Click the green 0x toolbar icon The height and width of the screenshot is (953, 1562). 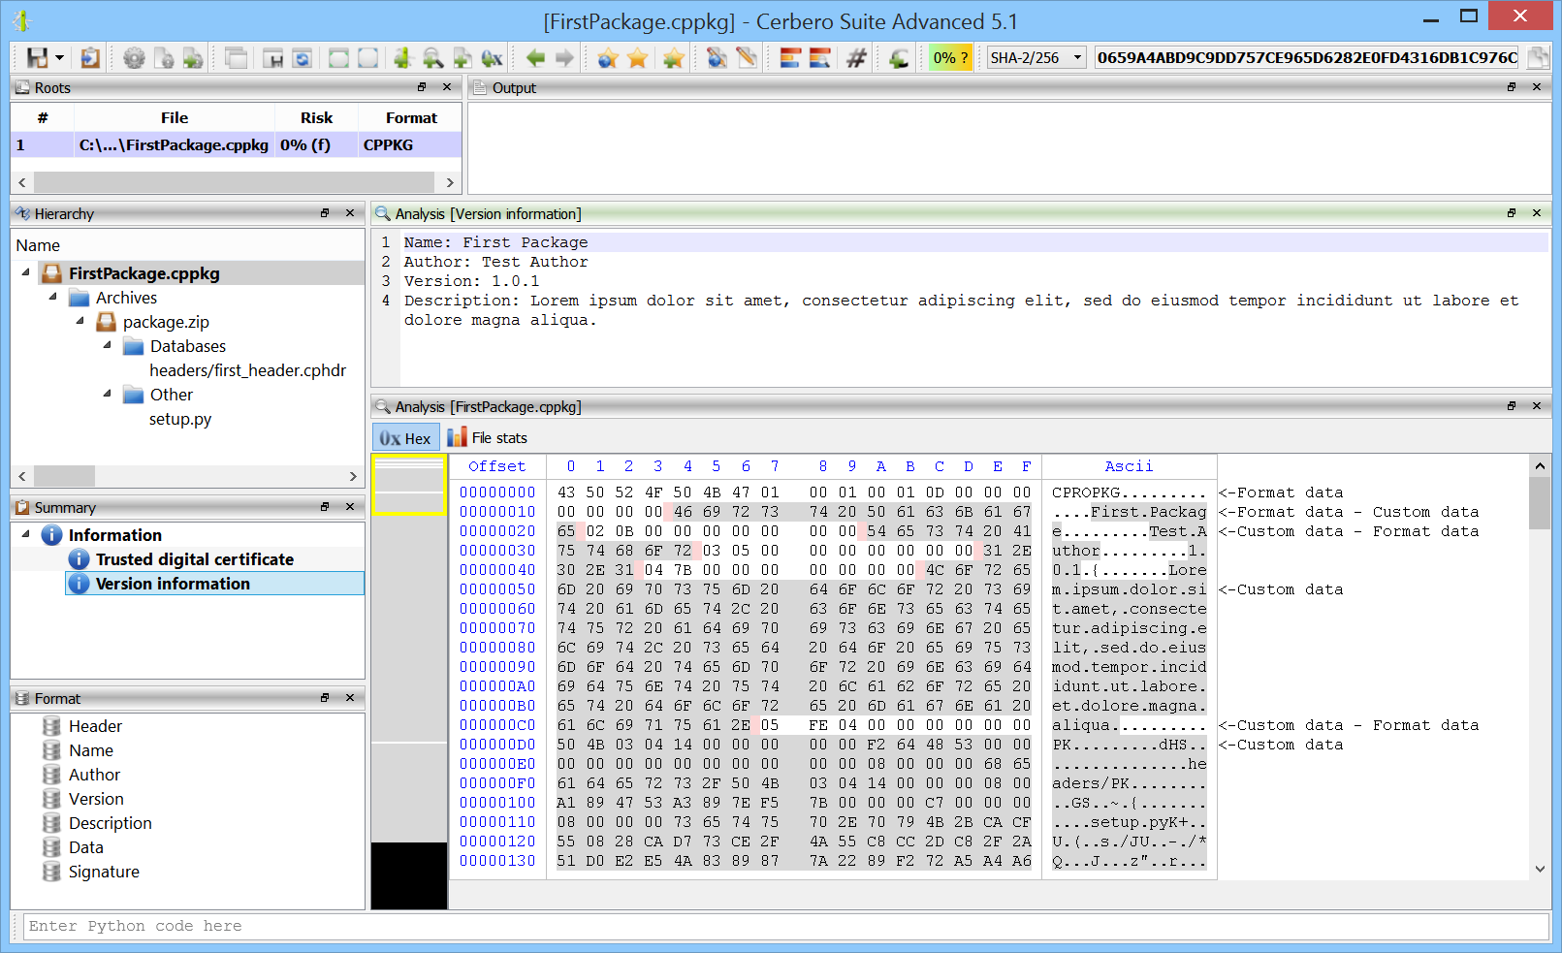[x=493, y=58]
